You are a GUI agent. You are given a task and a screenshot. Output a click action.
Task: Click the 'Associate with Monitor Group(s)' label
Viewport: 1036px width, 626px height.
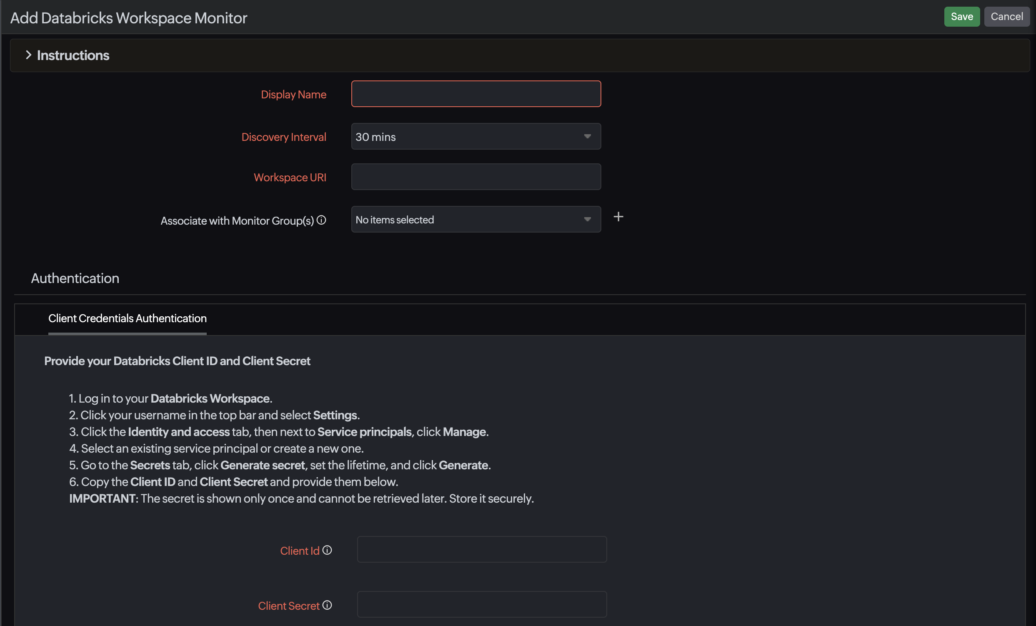237,221
